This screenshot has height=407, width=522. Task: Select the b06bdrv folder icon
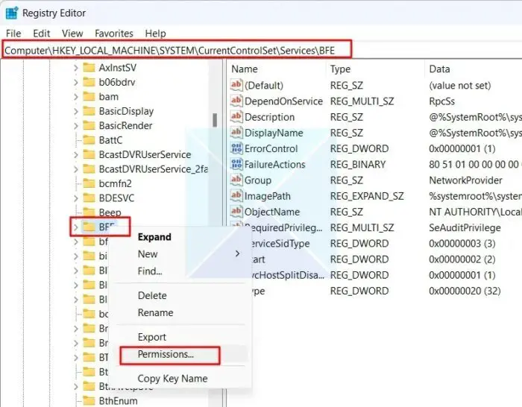coord(89,82)
